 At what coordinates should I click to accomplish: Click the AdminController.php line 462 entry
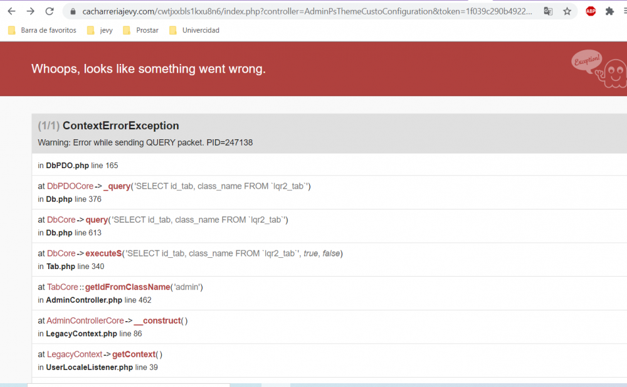[x=95, y=300]
